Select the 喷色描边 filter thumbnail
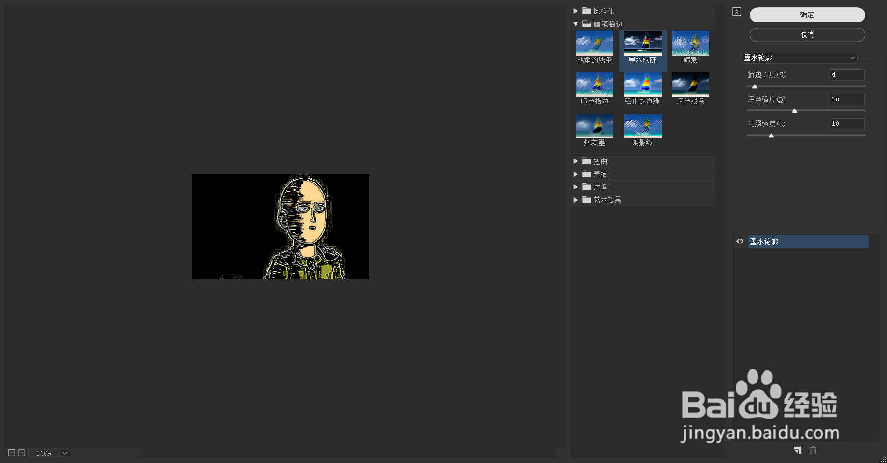 pyautogui.click(x=594, y=85)
